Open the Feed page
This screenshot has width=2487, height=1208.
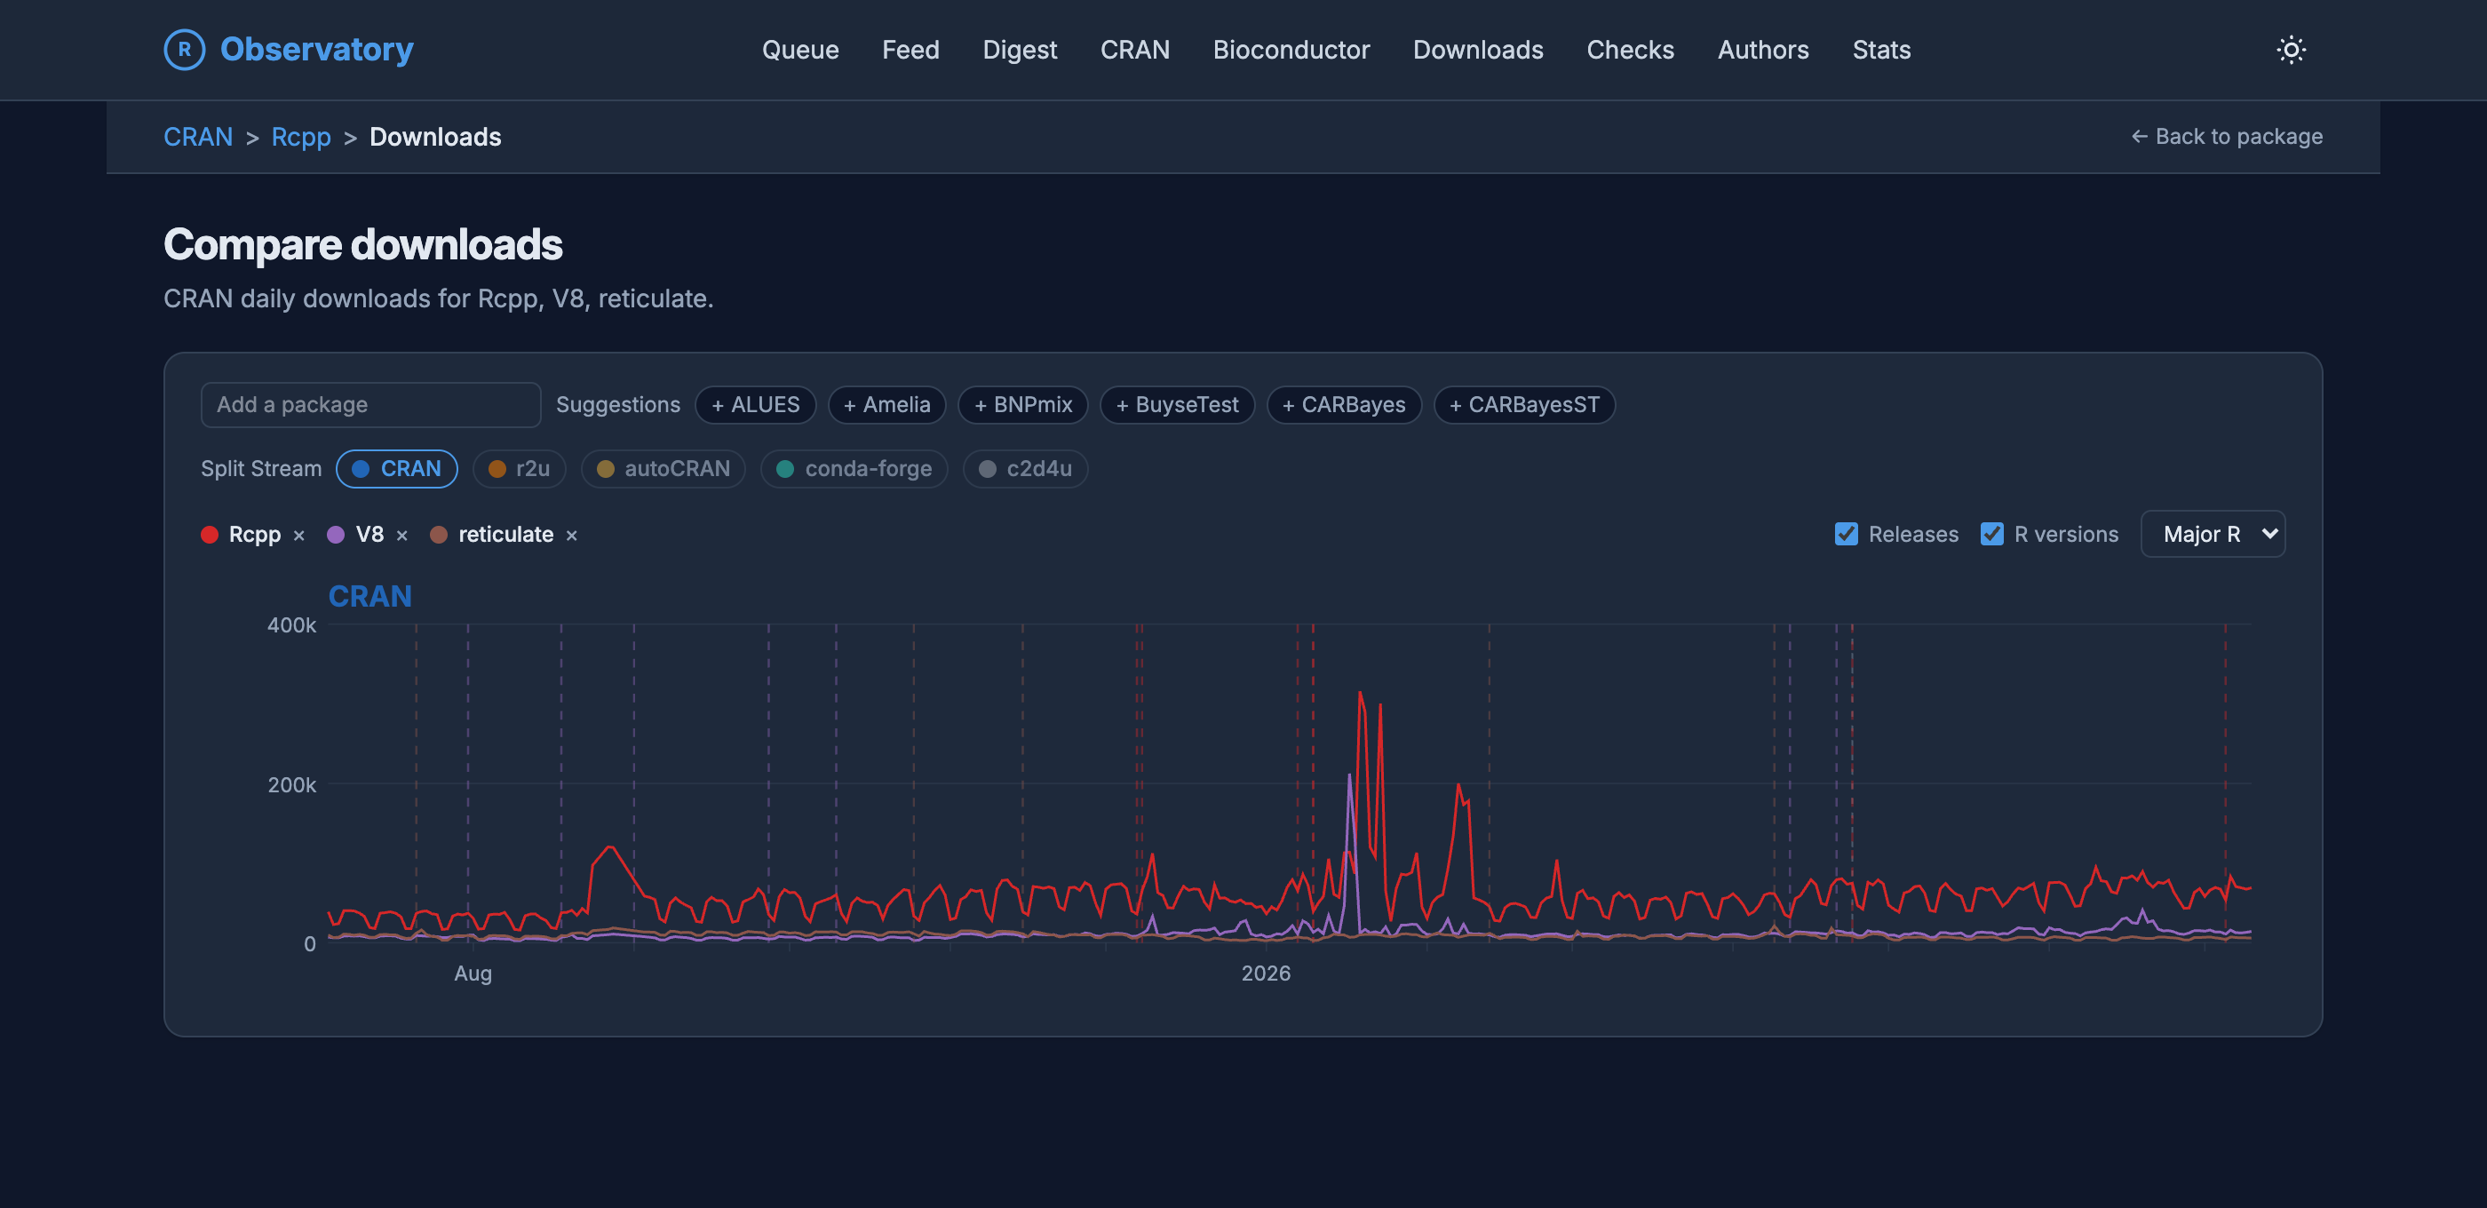point(910,49)
